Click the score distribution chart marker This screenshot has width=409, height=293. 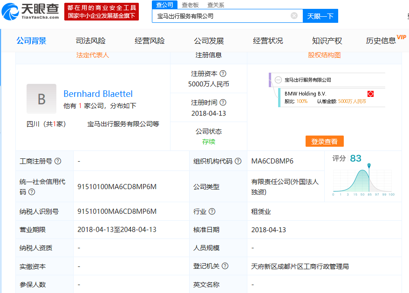coord(368,166)
